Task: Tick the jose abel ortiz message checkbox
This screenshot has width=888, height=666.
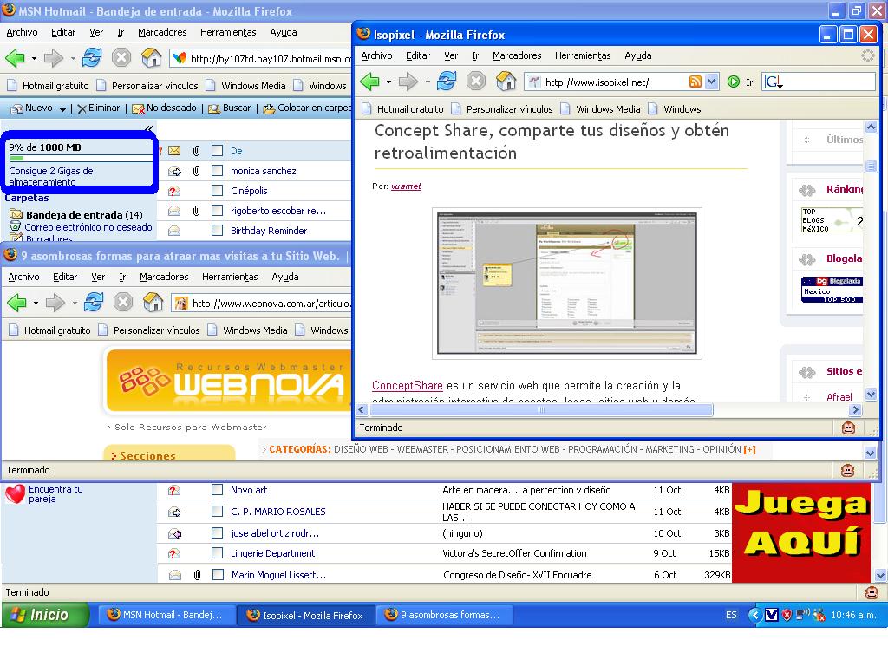Action: click(217, 533)
